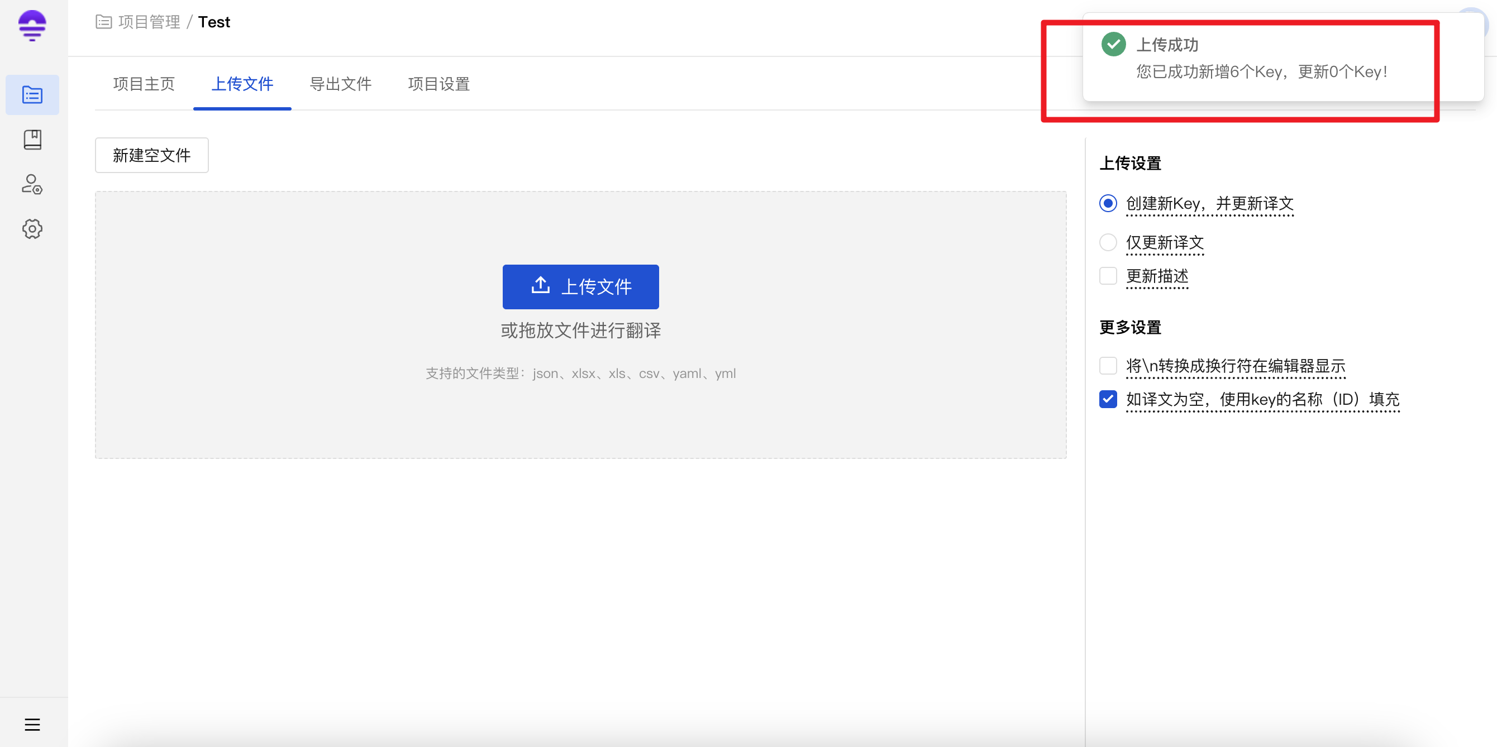The width and height of the screenshot is (1497, 747).
Task: Click the "上传成功" notification title
Action: pos(1167,45)
